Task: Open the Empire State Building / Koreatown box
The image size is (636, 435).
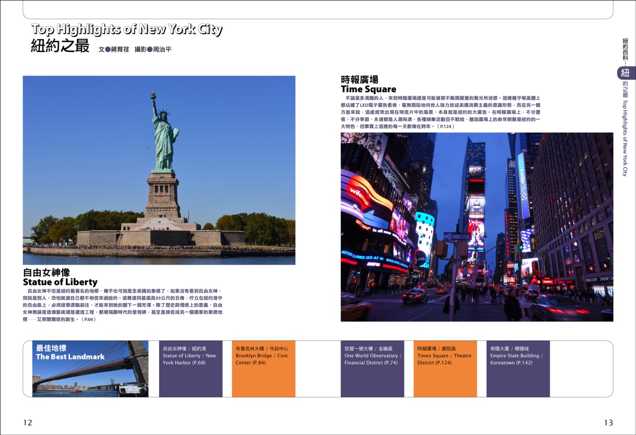Action: pyautogui.click(x=518, y=368)
